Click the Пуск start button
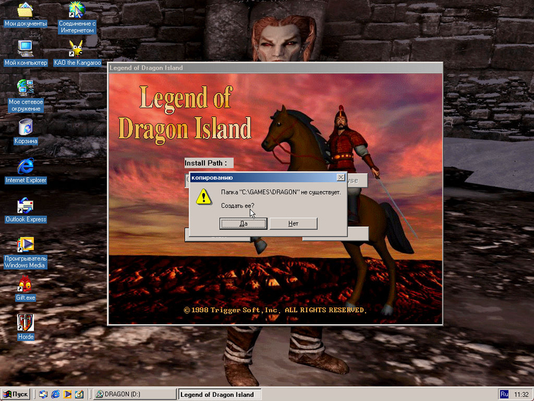 [x=15, y=394]
